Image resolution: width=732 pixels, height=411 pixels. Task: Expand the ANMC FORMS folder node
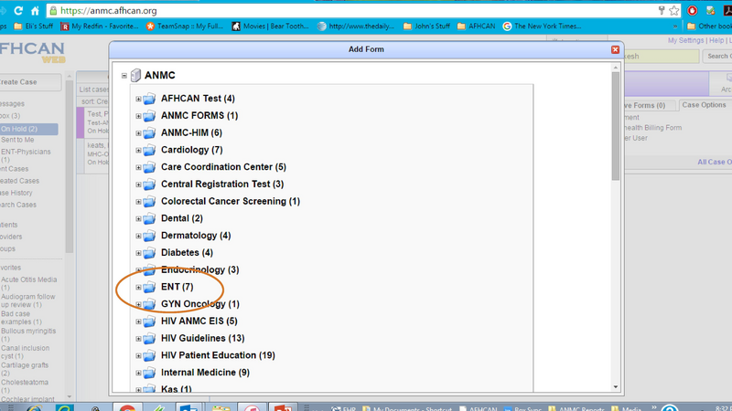138,116
